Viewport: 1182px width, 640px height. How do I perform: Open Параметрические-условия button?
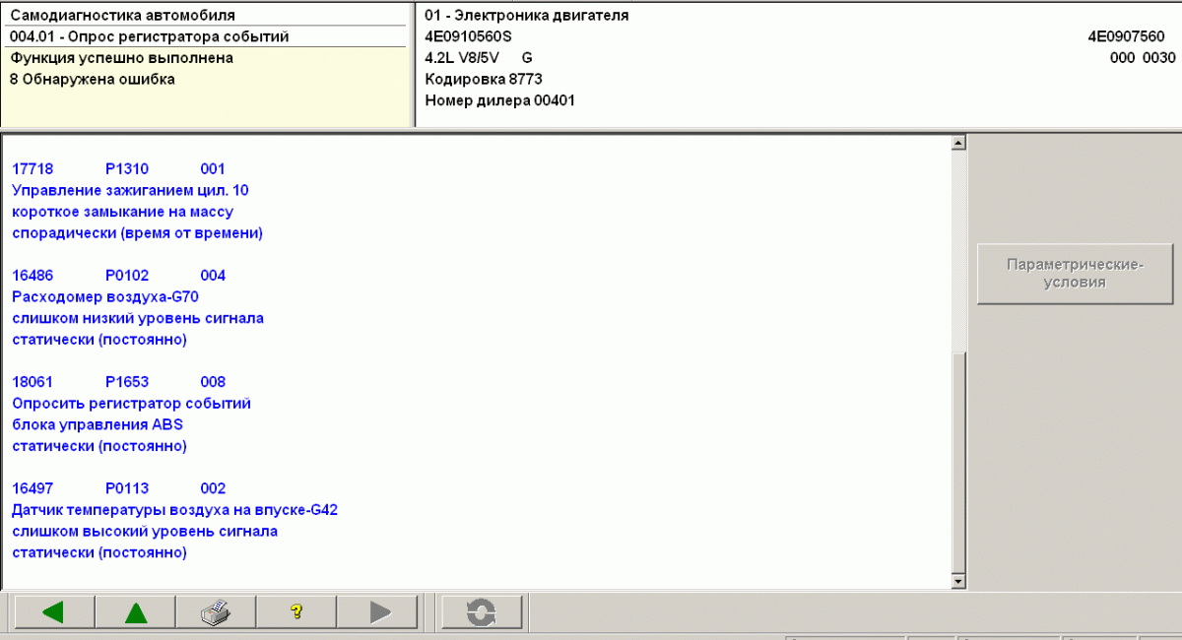1075,274
